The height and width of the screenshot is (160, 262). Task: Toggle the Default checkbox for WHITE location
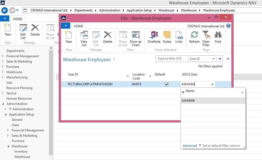coord(167,84)
